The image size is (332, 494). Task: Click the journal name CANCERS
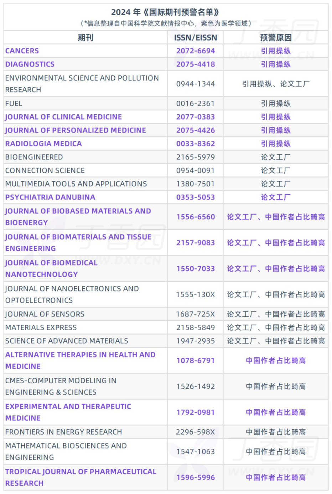(22, 51)
